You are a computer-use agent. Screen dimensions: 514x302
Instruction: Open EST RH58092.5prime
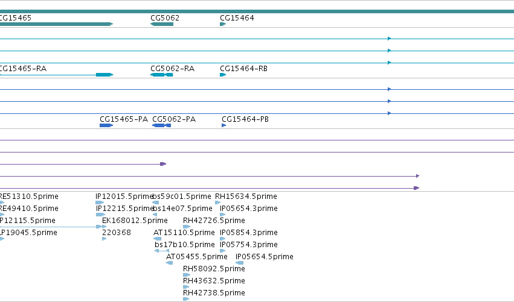click(214, 269)
